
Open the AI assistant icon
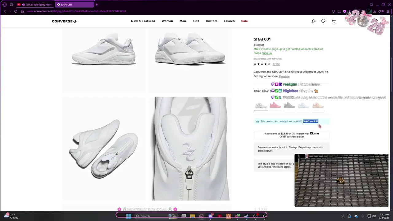[381, 11]
